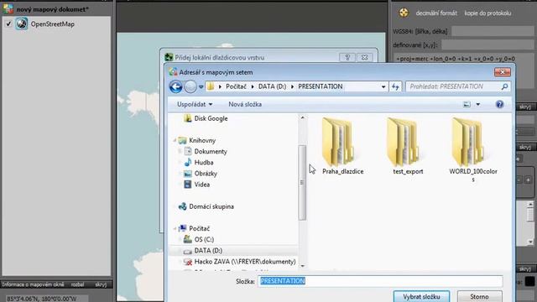Click the blue help icon in file dialog
This screenshot has height=302, width=537.
coord(500,104)
